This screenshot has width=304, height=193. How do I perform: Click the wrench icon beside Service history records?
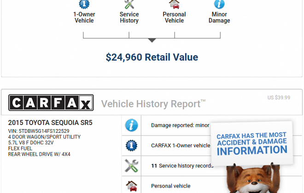[131, 166]
